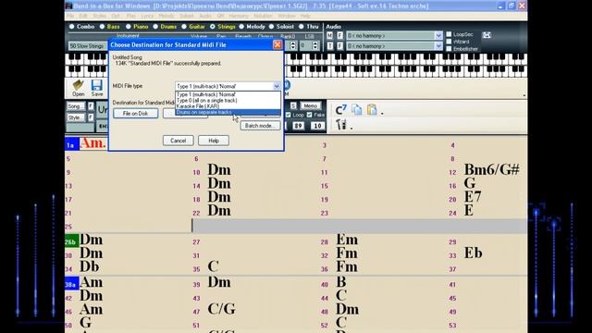The height and width of the screenshot is (333, 592).
Task: Click the part marker 1a
Action: 72,144
